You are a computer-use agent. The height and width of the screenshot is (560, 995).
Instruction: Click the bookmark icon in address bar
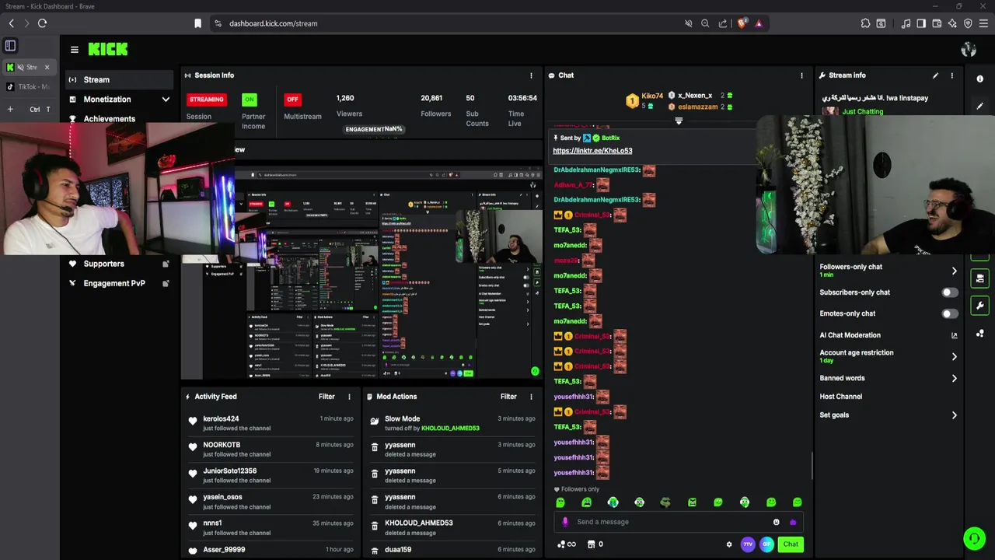coord(198,23)
